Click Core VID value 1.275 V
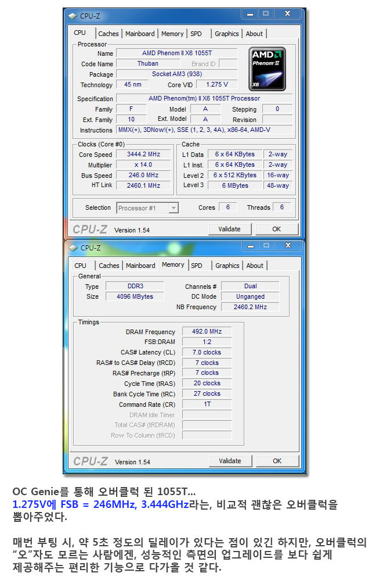The width and height of the screenshot is (383, 580). (217, 84)
